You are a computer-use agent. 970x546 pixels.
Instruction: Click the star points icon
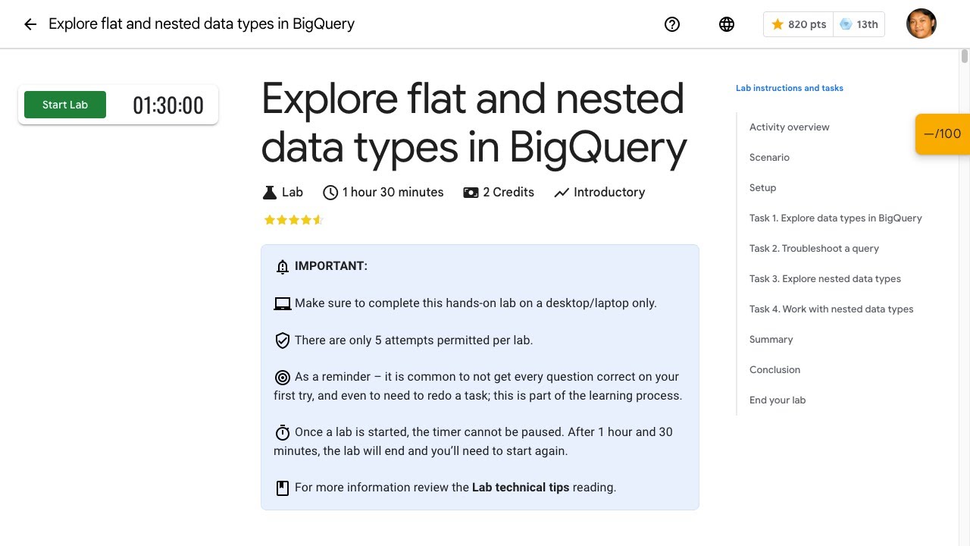point(778,24)
